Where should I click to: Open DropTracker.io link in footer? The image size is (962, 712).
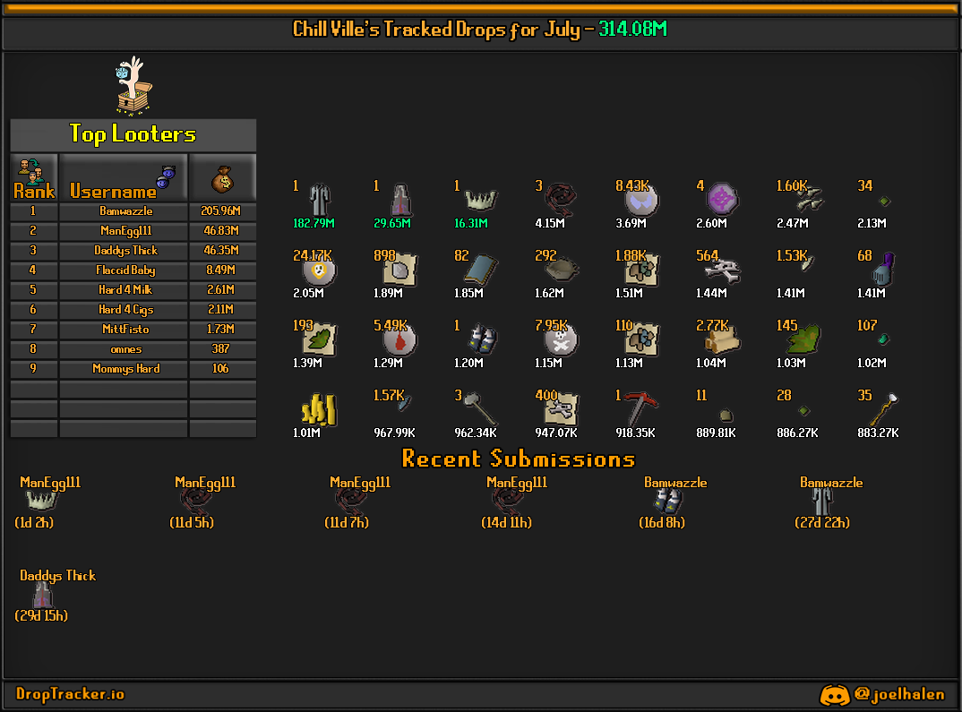[70, 693]
